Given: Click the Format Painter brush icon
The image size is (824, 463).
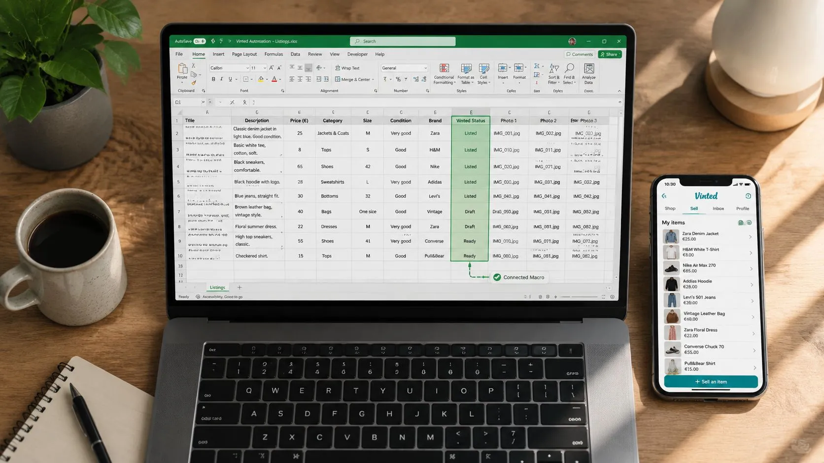Looking at the screenshot, I should [x=194, y=83].
